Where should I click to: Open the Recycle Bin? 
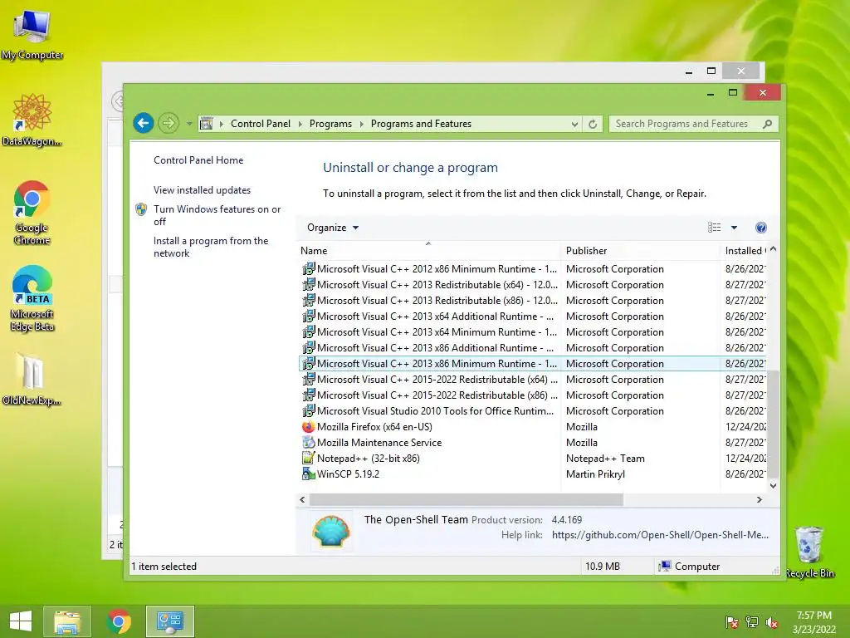(809, 552)
